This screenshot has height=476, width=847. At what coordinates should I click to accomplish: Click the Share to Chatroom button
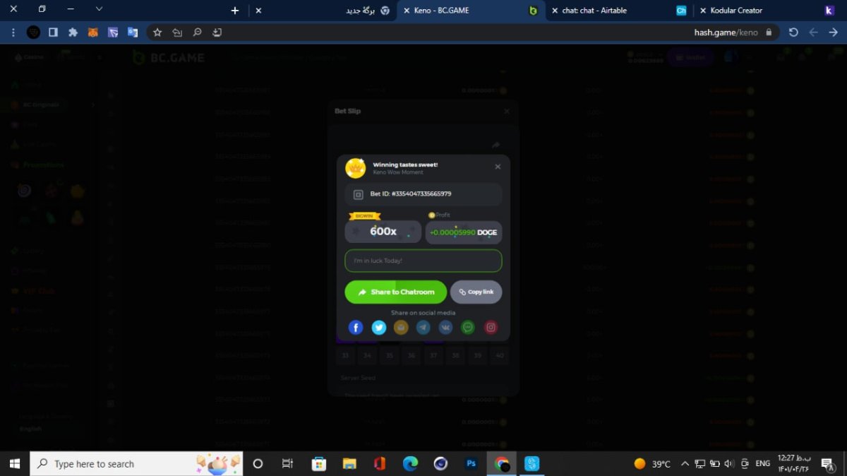395,292
